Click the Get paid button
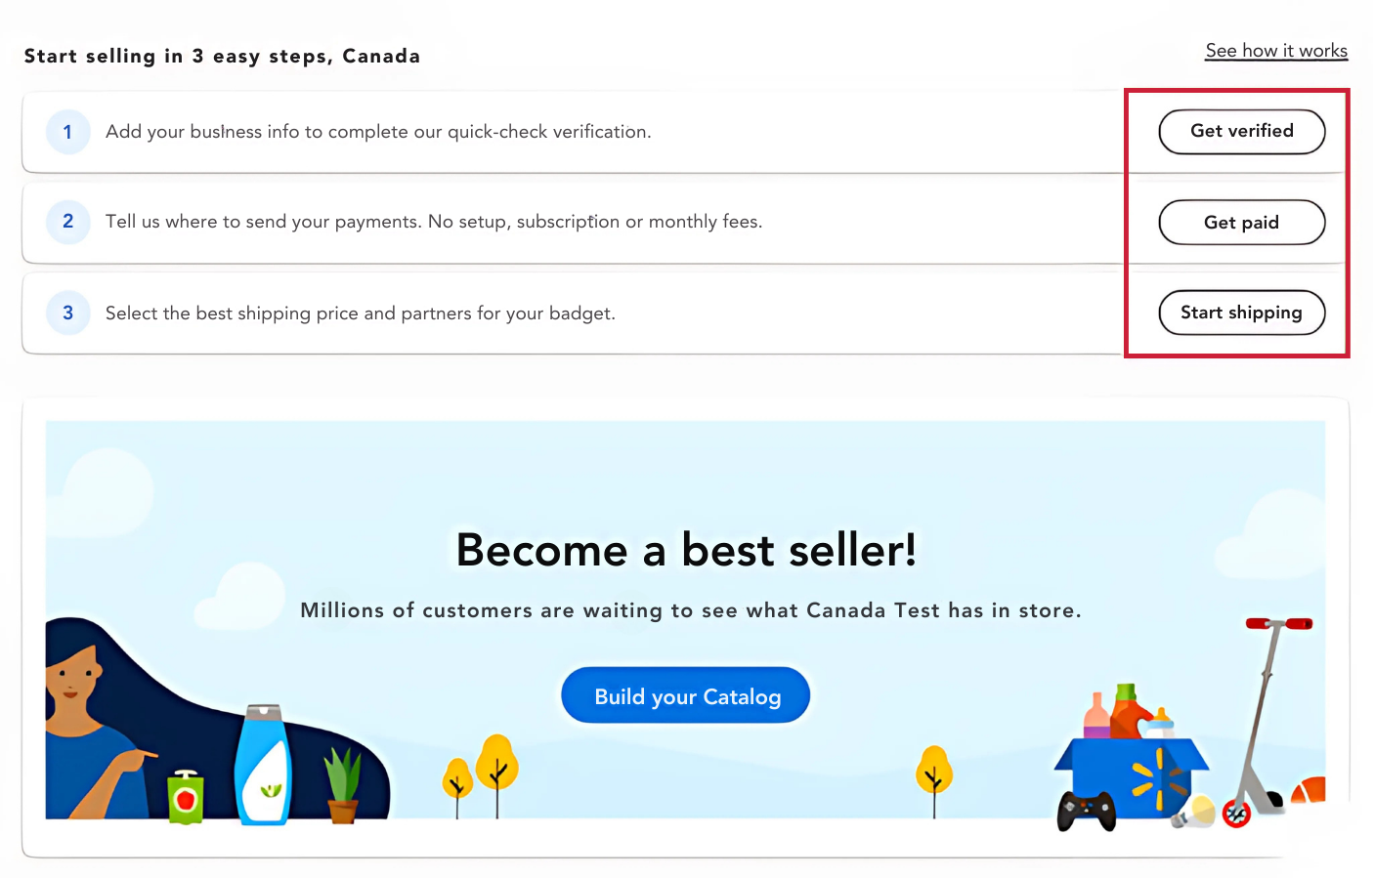The width and height of the screenshot is (1374, 878). tap(1241, 222)
